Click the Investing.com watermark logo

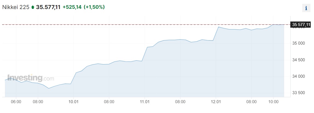(x=31, y=78)
